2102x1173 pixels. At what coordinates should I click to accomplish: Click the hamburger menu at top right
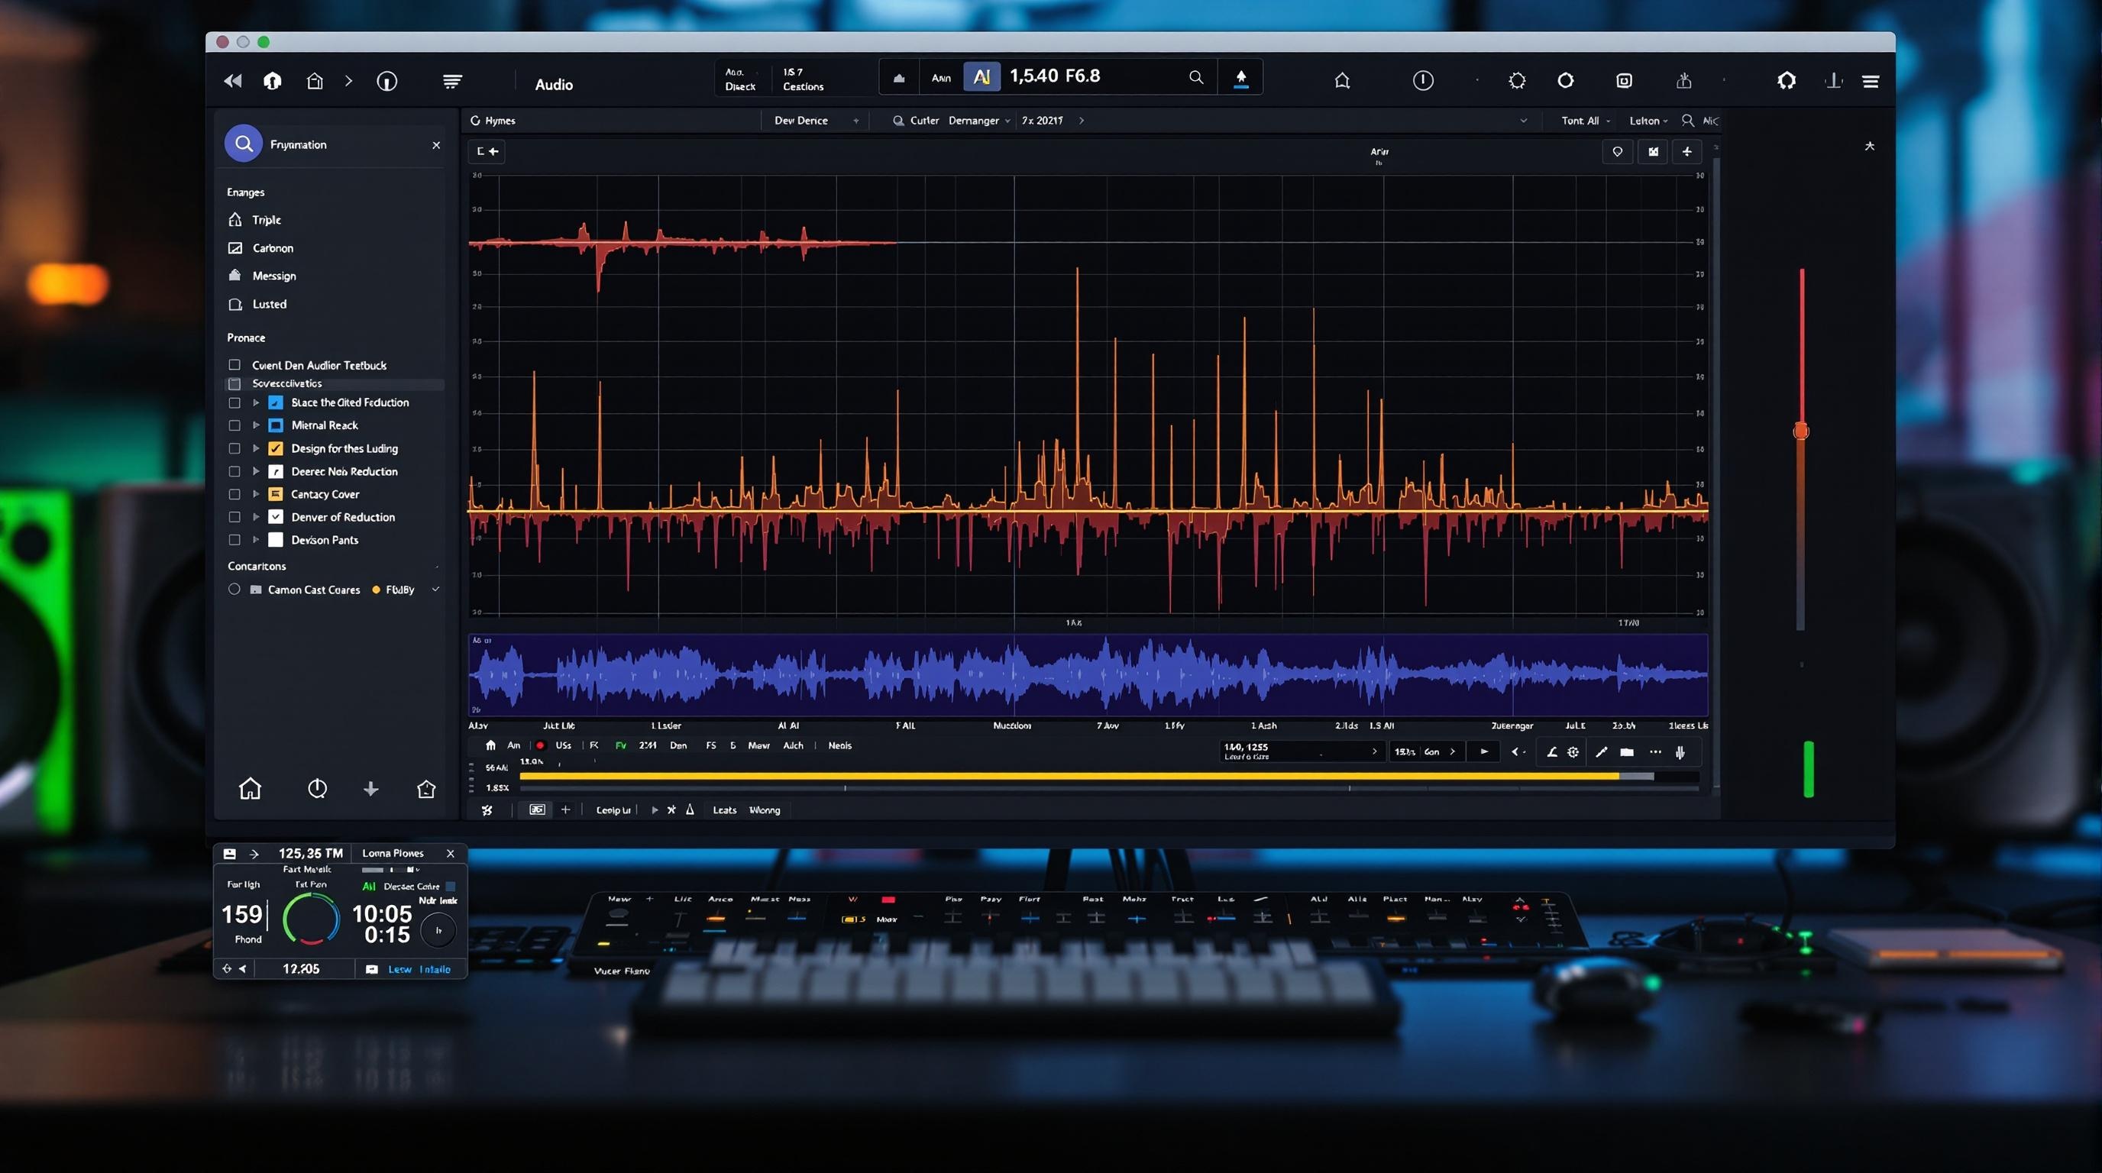click(x=1870, y=81)
